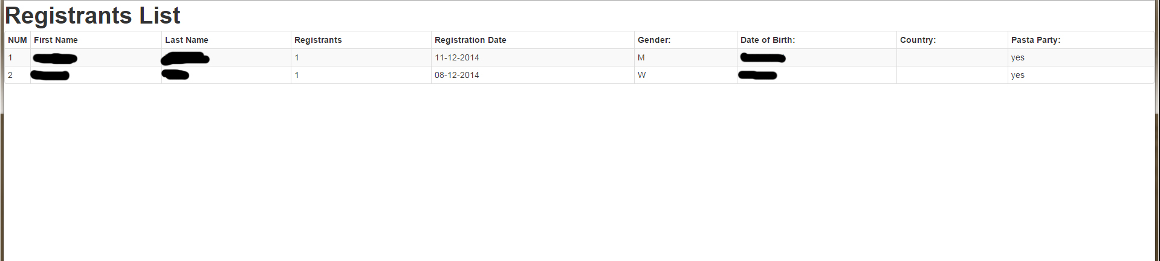
Task: Select the Gender column header
Action: coord(654,40)
